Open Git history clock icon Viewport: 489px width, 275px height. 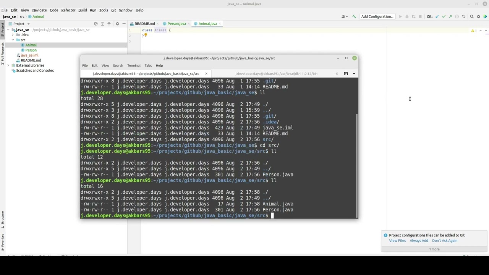click(457, 16)
